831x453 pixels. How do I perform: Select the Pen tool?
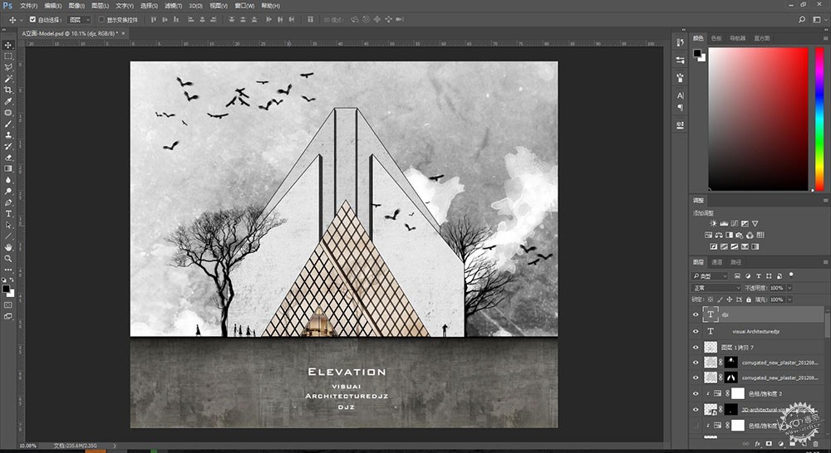[x=8, y=202]
